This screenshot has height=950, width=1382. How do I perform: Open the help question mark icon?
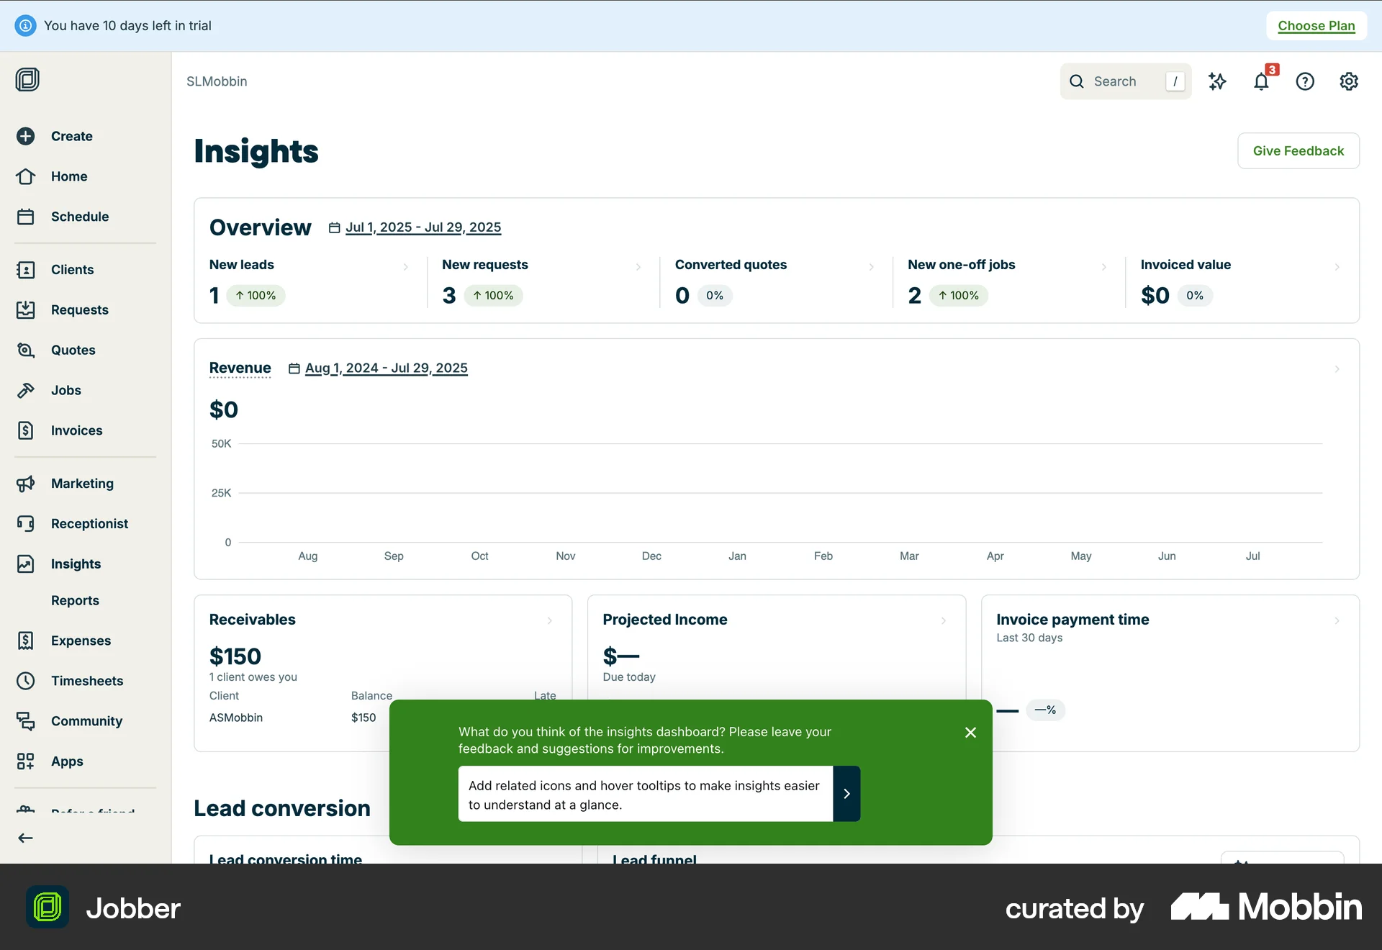click(1305, 81)
